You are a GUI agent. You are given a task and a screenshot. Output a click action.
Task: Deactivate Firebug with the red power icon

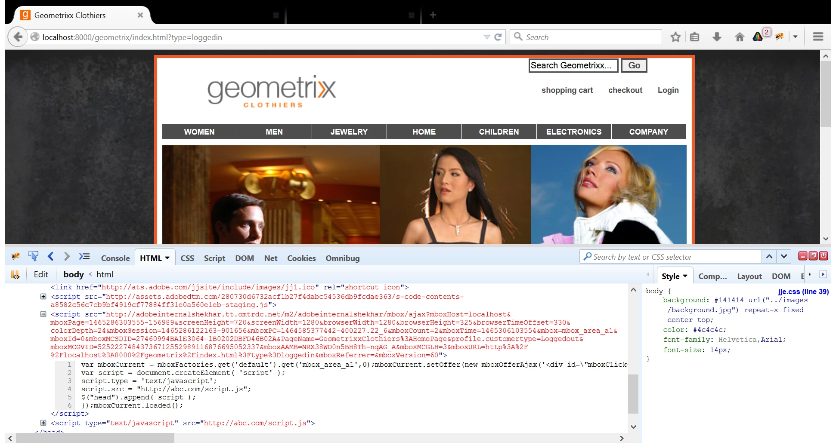coord(824,256)
